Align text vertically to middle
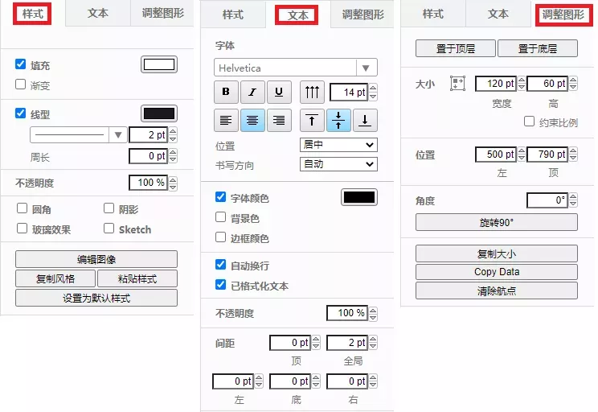598x412 pixels. tap(338, 120)
